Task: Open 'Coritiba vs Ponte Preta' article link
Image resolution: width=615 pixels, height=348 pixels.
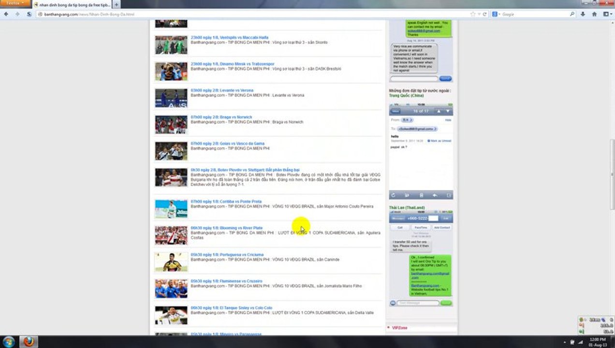Action: pos(226,202)
